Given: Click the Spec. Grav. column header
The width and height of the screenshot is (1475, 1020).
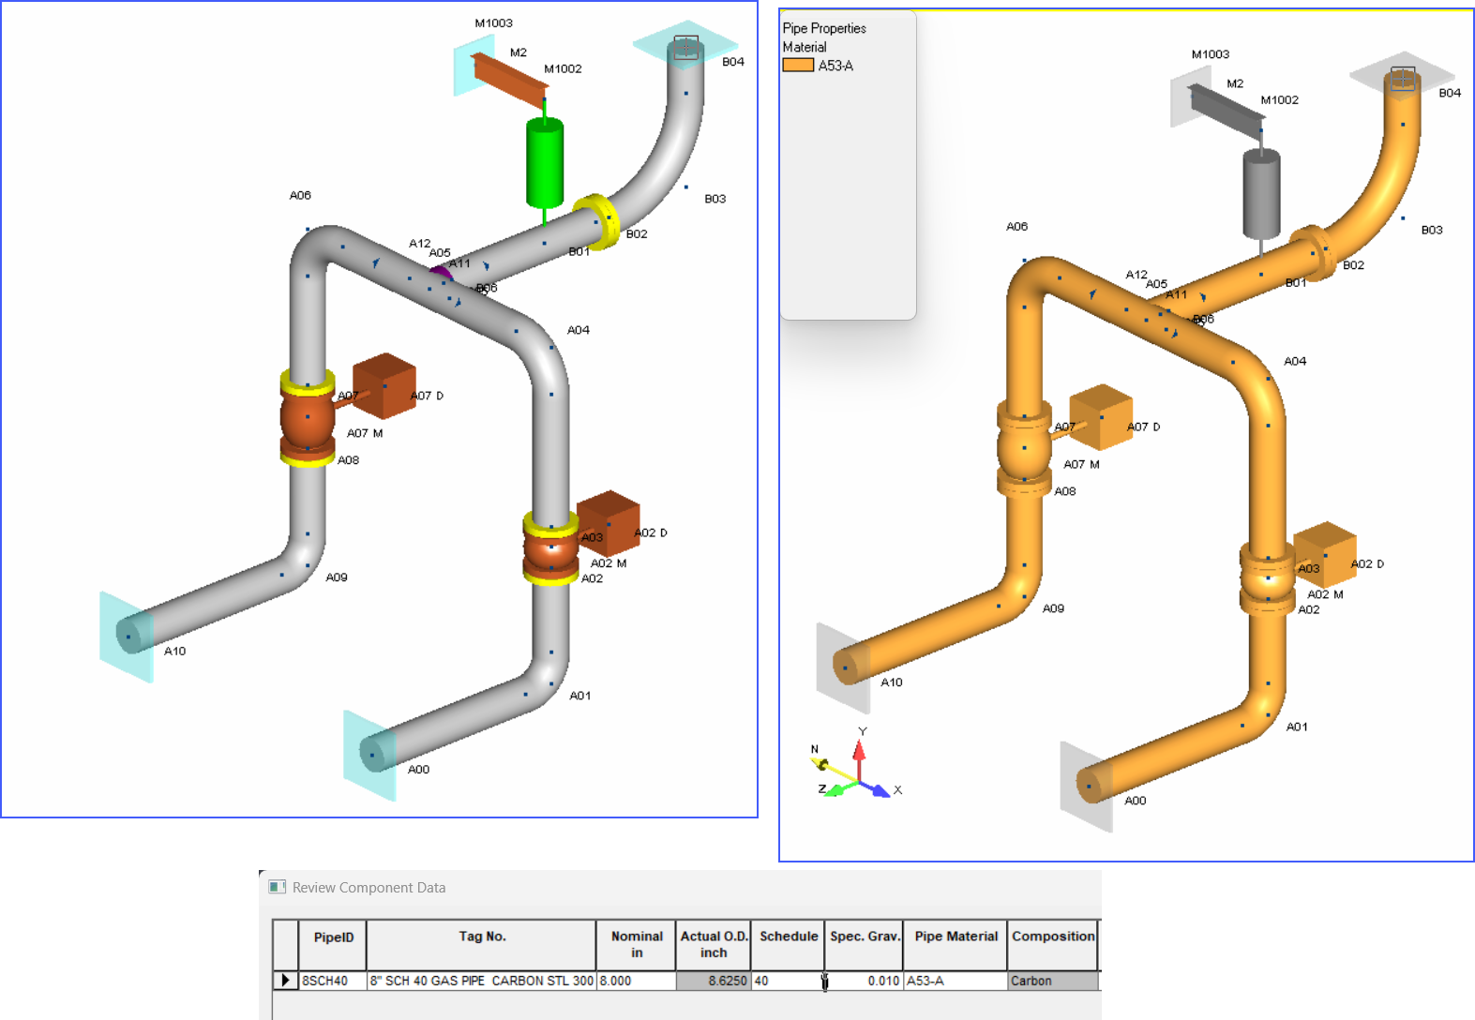Looking at the screenshot, I should pyautogui.click(x=865, y=945).
